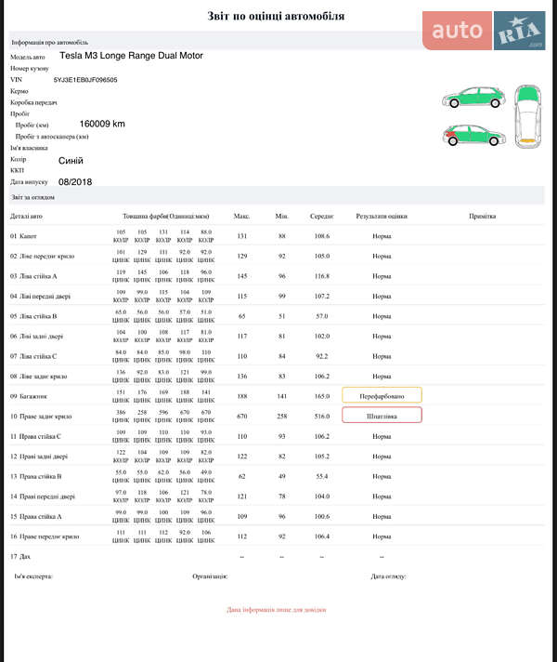Click the Макс. column header
This screenshot has height=662, width=557.
pyautogui.click(x=241, y=216)
